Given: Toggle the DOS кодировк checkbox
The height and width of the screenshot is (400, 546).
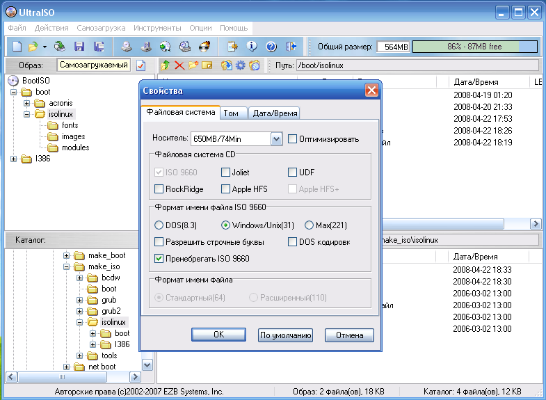Looking at the screenshot, I should click(293, 241).
